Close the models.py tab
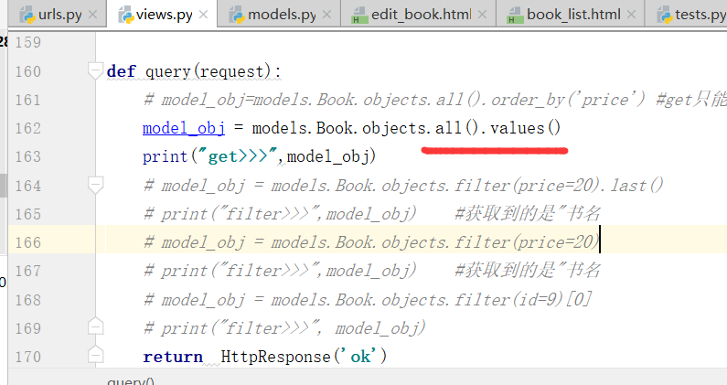 [326, 15]
